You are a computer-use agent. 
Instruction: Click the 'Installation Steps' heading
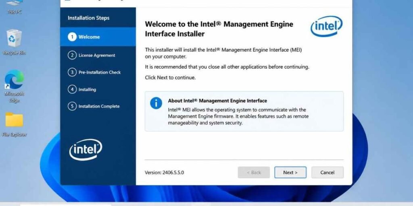88,18
